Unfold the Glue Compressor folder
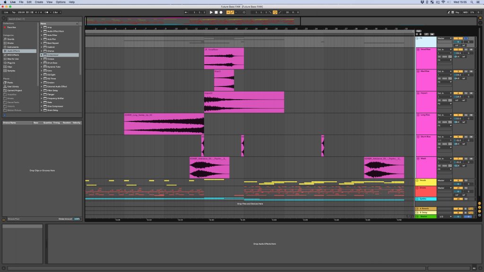Viewport: 484px width, 272px height. [x=42, y=106]
